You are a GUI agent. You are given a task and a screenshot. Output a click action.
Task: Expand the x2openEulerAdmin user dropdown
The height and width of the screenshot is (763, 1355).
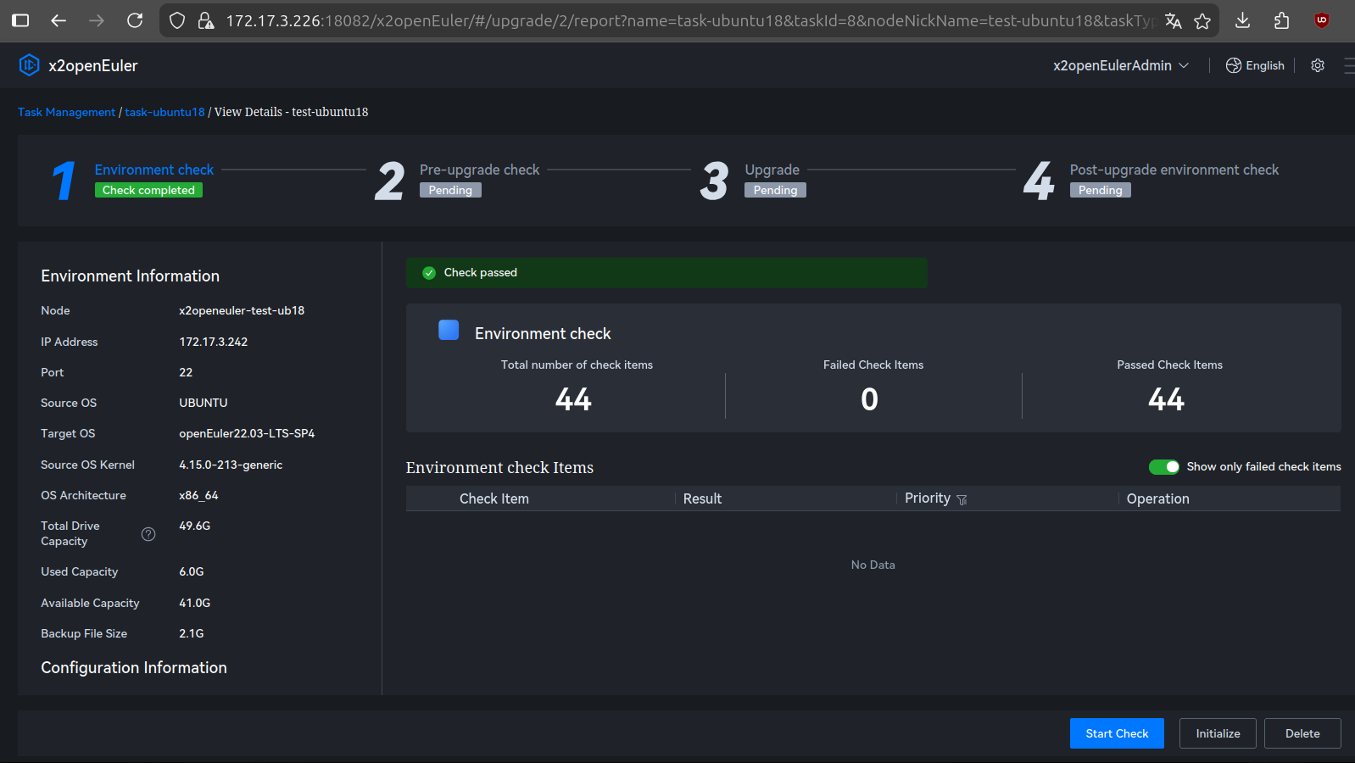coord(1120,65)
